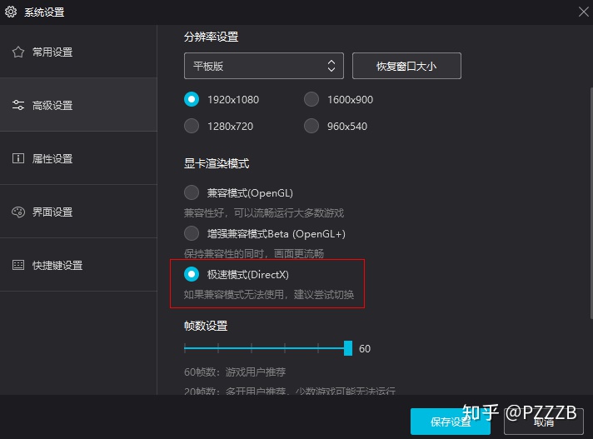Click the palette icon beside 界面设置
The height and width of the screenshot is (439, 593).
pyautogui.click(x=18, y=212)
